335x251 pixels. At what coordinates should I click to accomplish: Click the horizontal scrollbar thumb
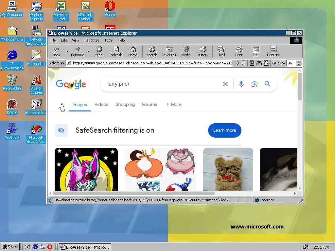click(133, 193)
